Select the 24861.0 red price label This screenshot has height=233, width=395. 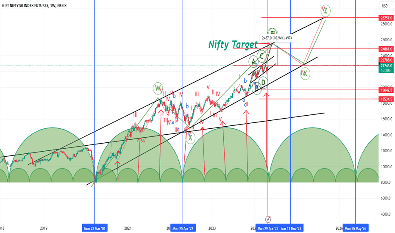[386, 49]
